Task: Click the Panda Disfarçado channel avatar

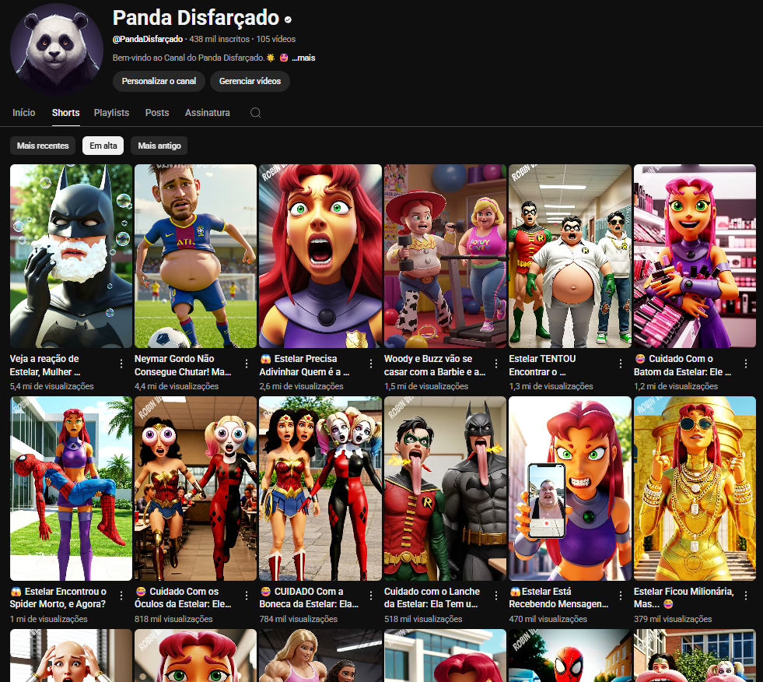Action: 57,49
